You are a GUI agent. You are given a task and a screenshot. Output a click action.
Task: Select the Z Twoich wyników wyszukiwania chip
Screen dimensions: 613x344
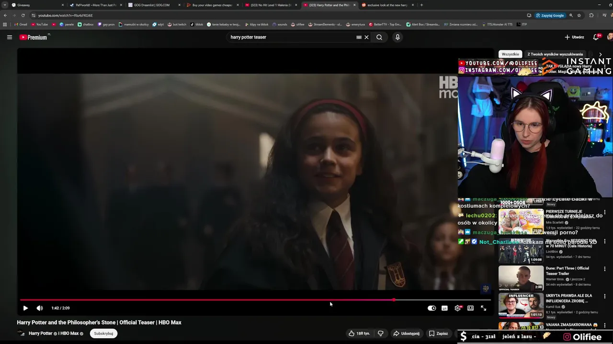tap(555, 54)
